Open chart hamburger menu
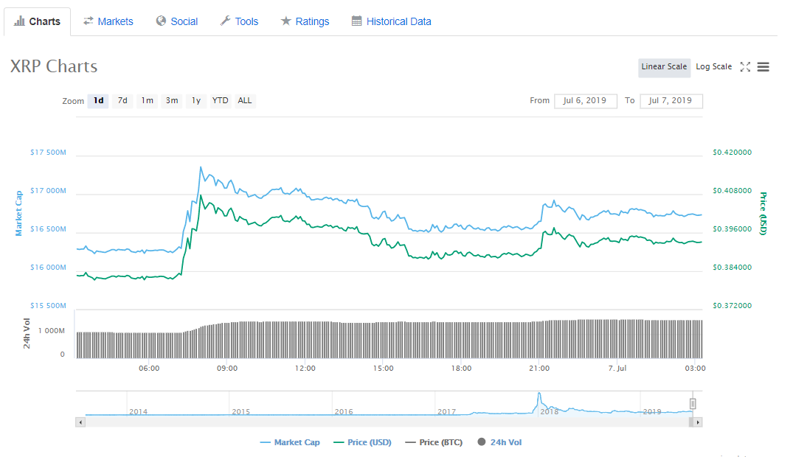This screenshot has width=793, height=457. coord(763,67)
